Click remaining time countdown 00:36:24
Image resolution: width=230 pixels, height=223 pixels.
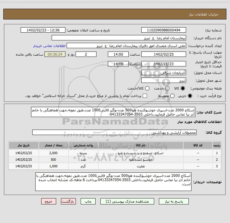coord(55,54)
